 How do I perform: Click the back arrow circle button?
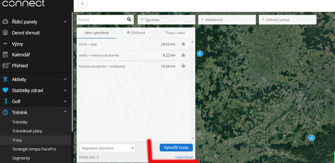(x=83, y=4)
